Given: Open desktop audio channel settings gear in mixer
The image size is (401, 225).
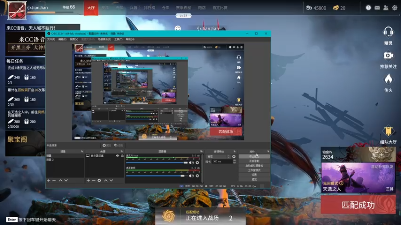Looking at the screenshot, I should point(197,176).
